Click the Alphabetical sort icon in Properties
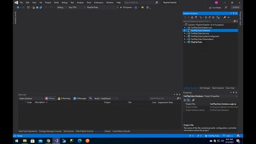Viewport: 256px width, 144px height. (189, 100)
